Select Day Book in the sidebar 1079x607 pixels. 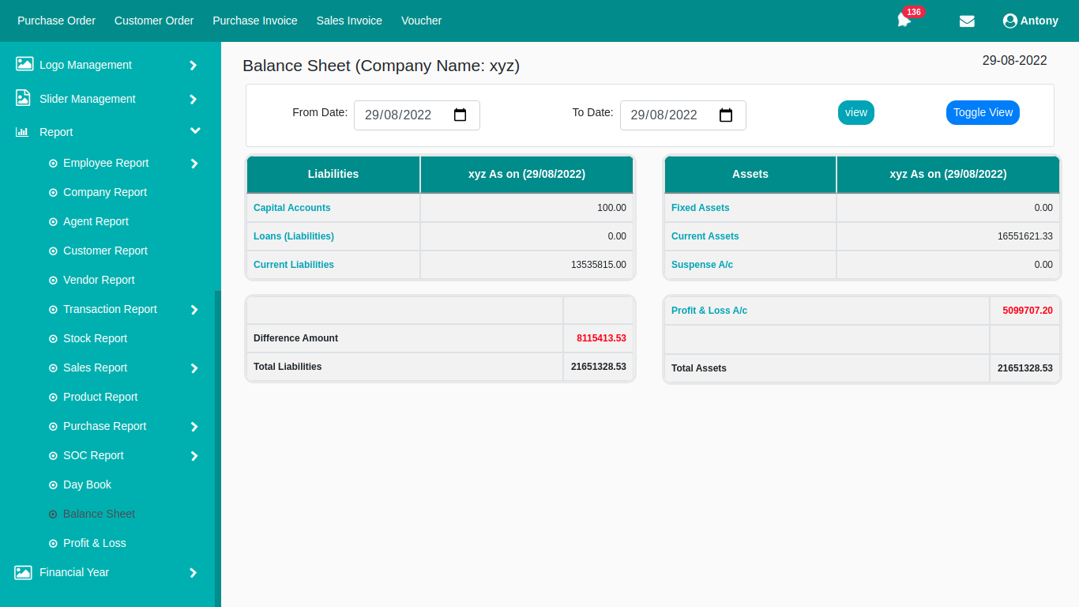tap(87, 484)
